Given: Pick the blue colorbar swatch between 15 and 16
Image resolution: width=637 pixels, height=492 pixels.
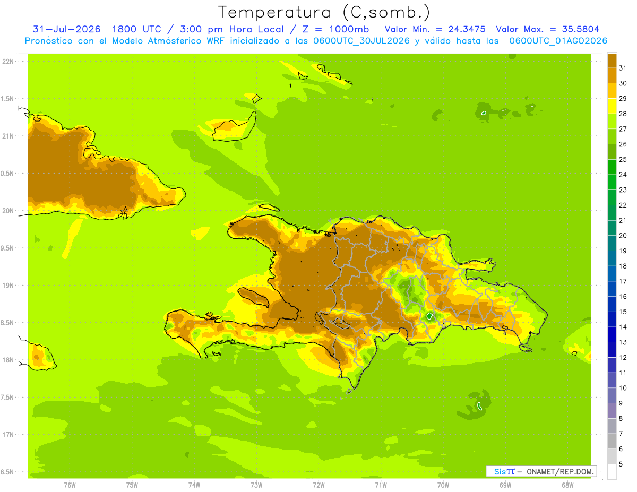Looking at the screenshot, I should tap(612, 304).
